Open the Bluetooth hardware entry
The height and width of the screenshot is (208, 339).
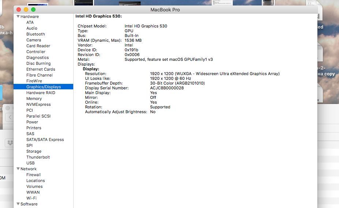click(36, 34)
